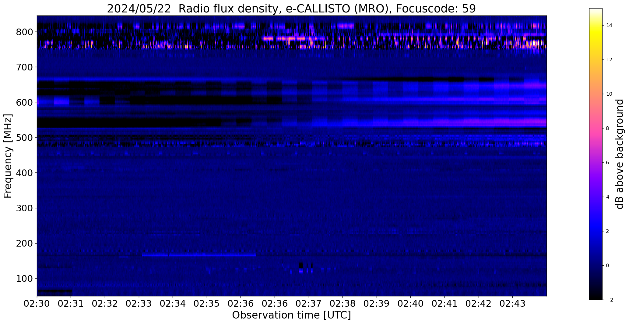Click the bright horizontal line near 165 MHz

[x=199, y=255]
